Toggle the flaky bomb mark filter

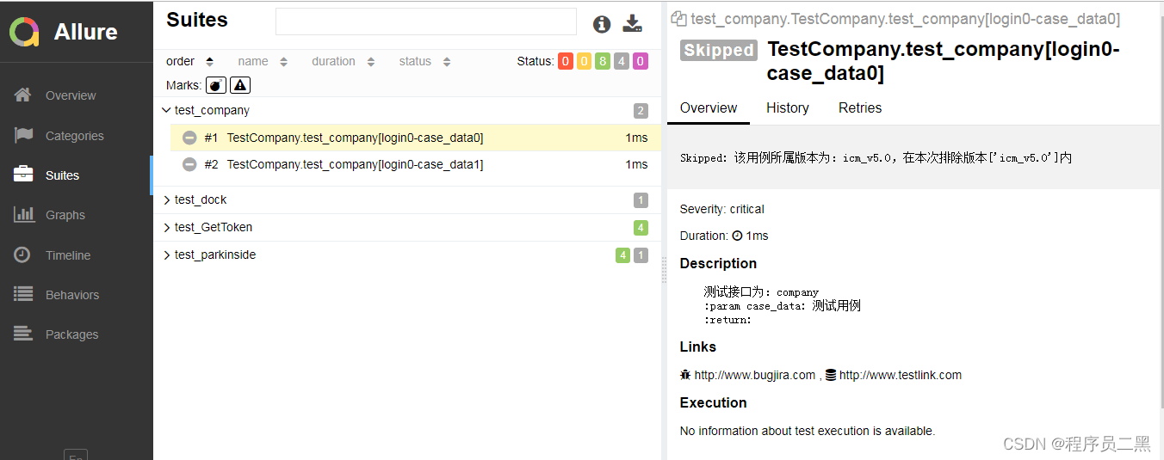click(x=216, y=85)
